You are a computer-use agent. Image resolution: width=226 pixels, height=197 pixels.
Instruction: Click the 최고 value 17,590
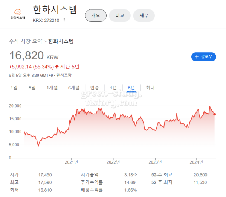pos(45,182)
